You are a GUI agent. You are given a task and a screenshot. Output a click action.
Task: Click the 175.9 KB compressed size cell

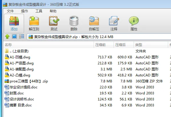pos(125,63)
